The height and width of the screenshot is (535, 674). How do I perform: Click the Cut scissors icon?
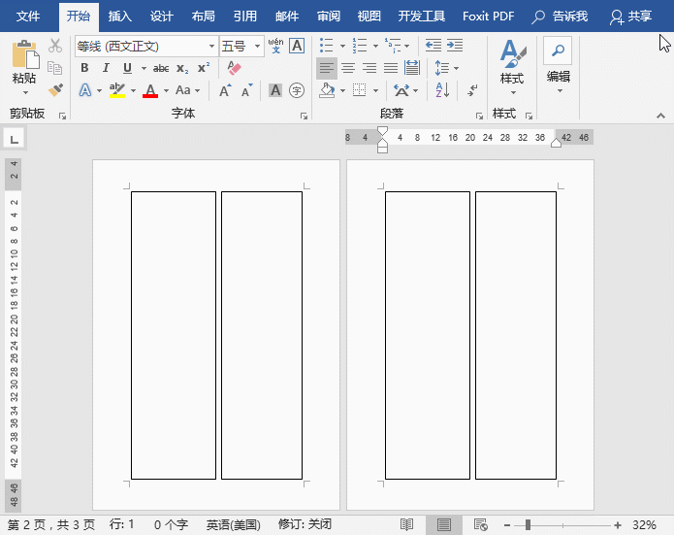pos(55,46)
